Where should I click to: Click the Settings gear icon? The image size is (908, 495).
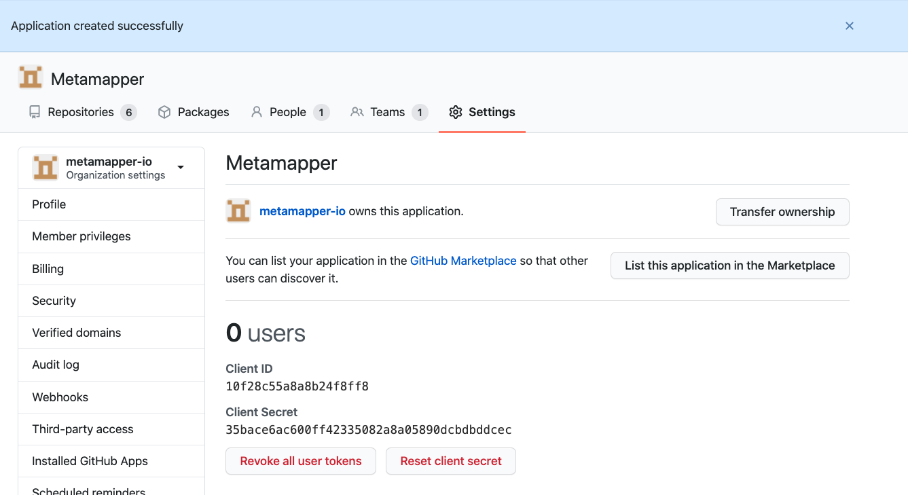point(456,112)
